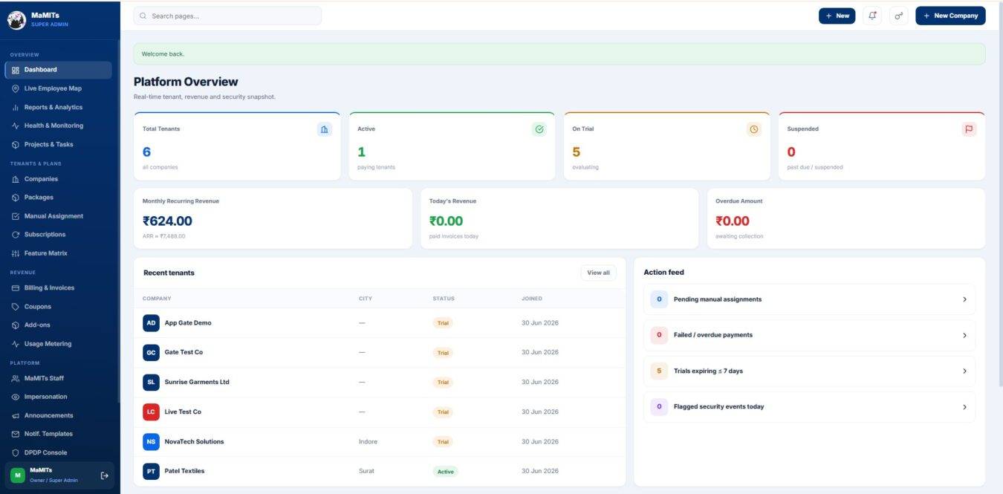Open Patel Textiles tenant

point(184,471)
